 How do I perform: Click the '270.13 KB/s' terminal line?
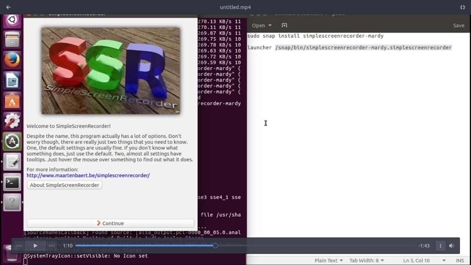(x=219, y=21)
